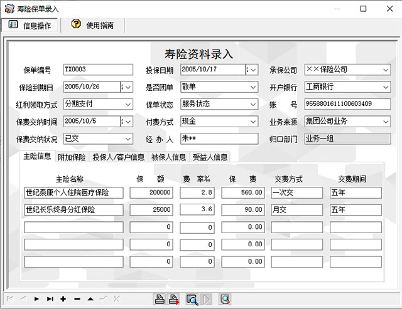Screen dimensions: 402x309
Task: Delete record with minus icon
Action: pyautogui.click(x=77, y=299)
